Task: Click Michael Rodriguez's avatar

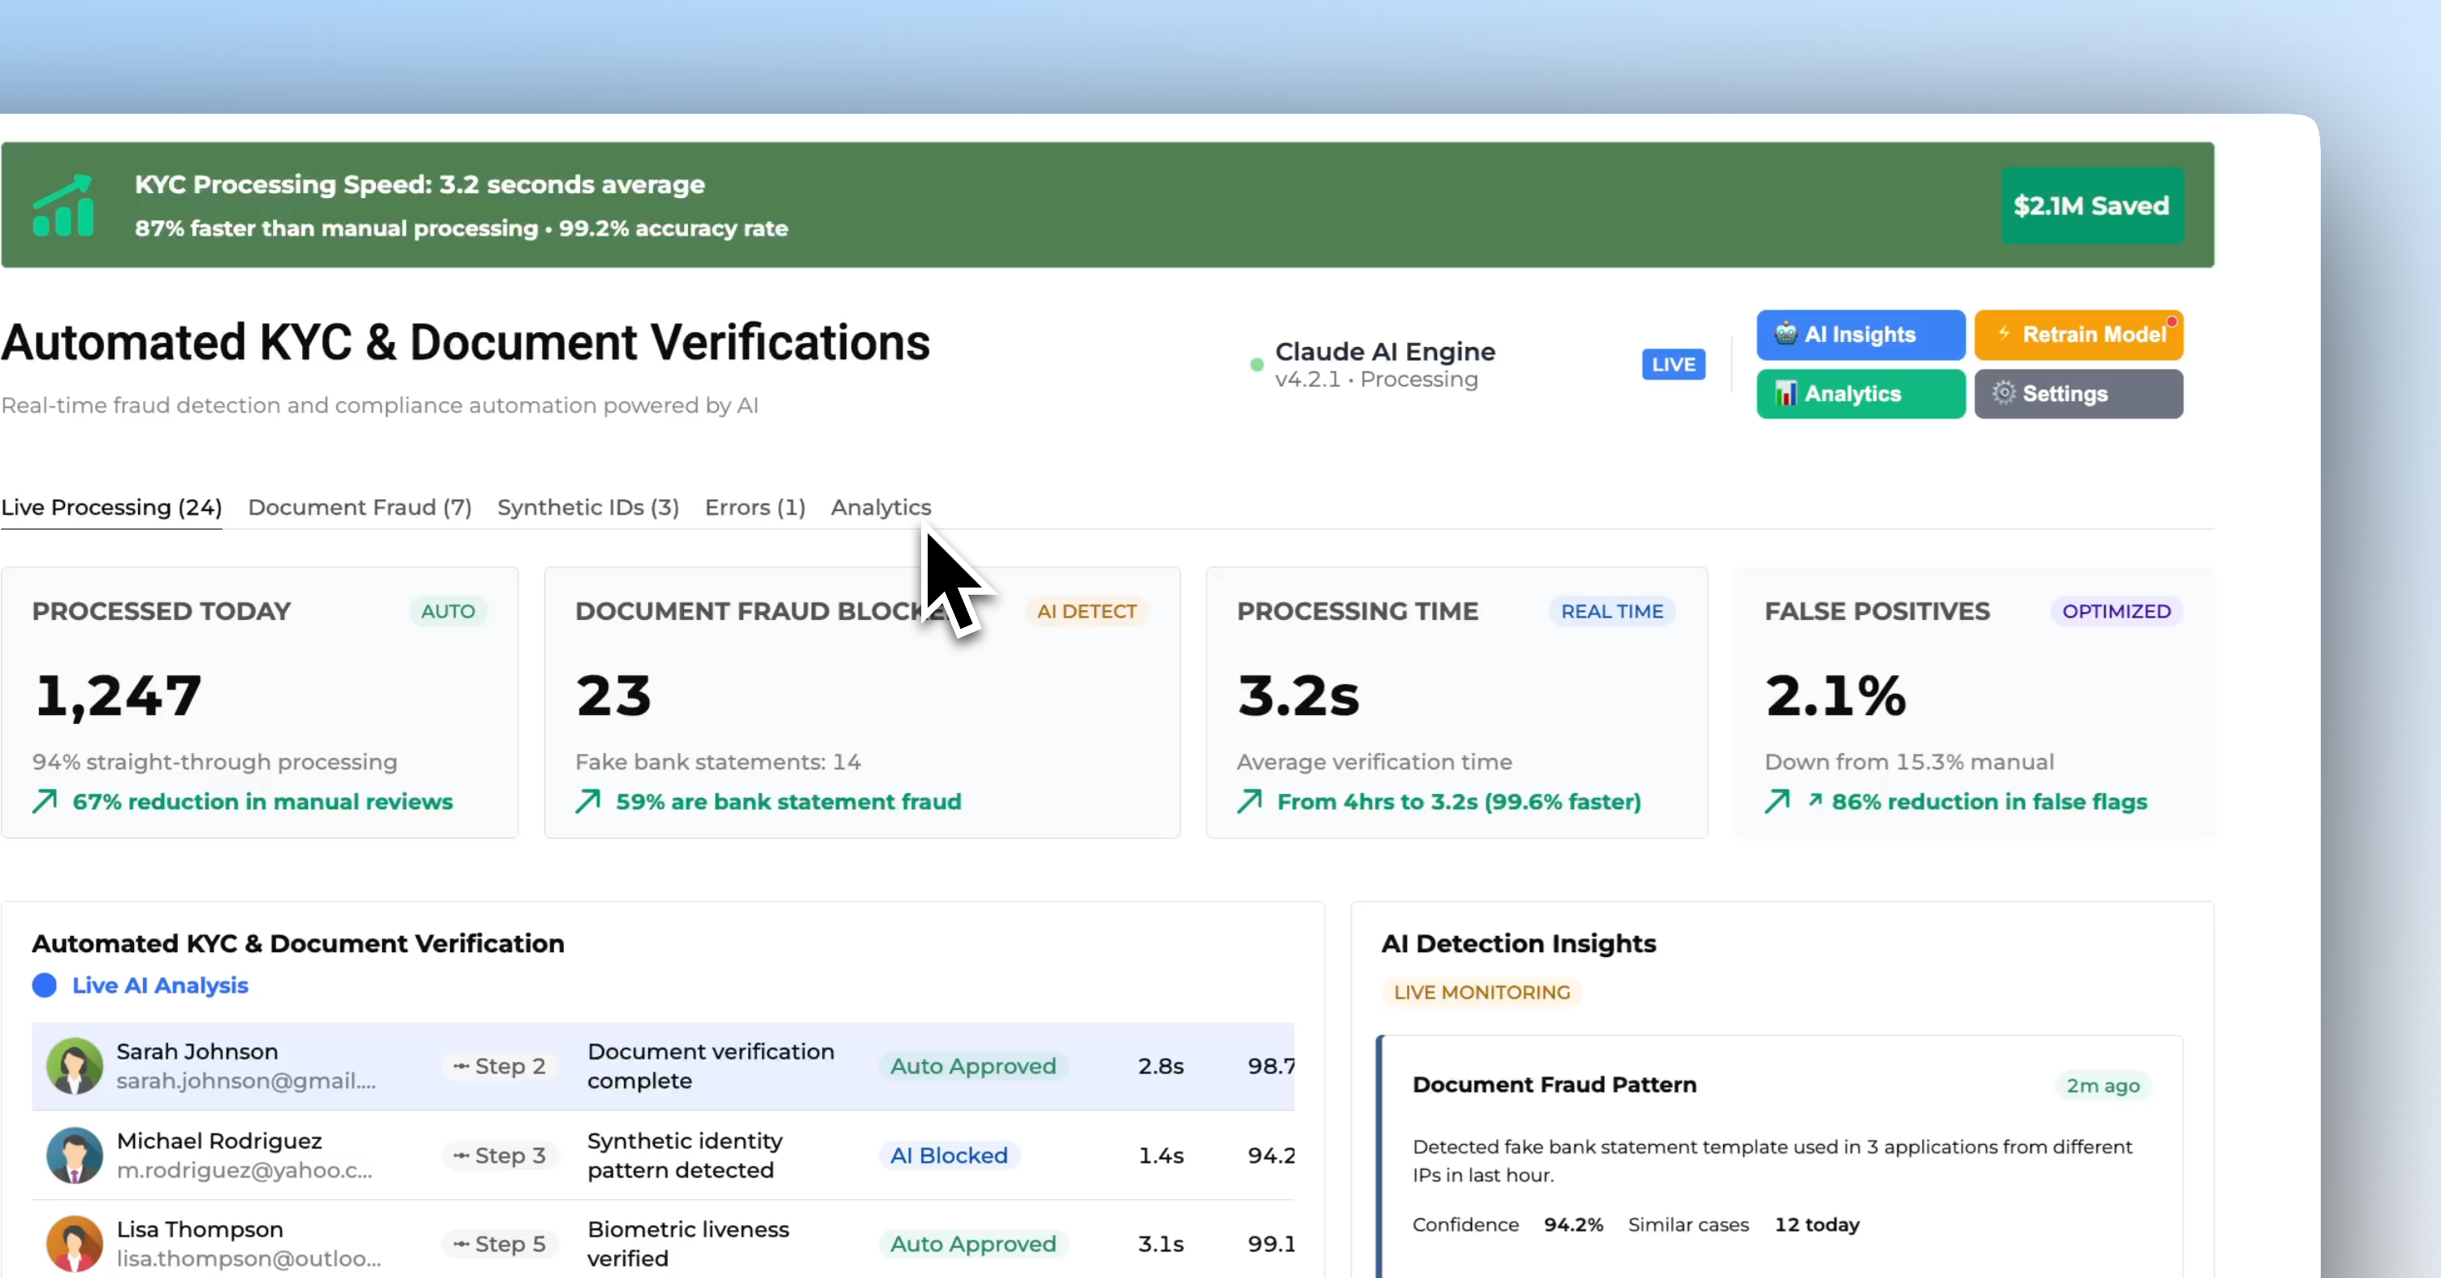Action: pyautogui.click(x=74, y=1155)
